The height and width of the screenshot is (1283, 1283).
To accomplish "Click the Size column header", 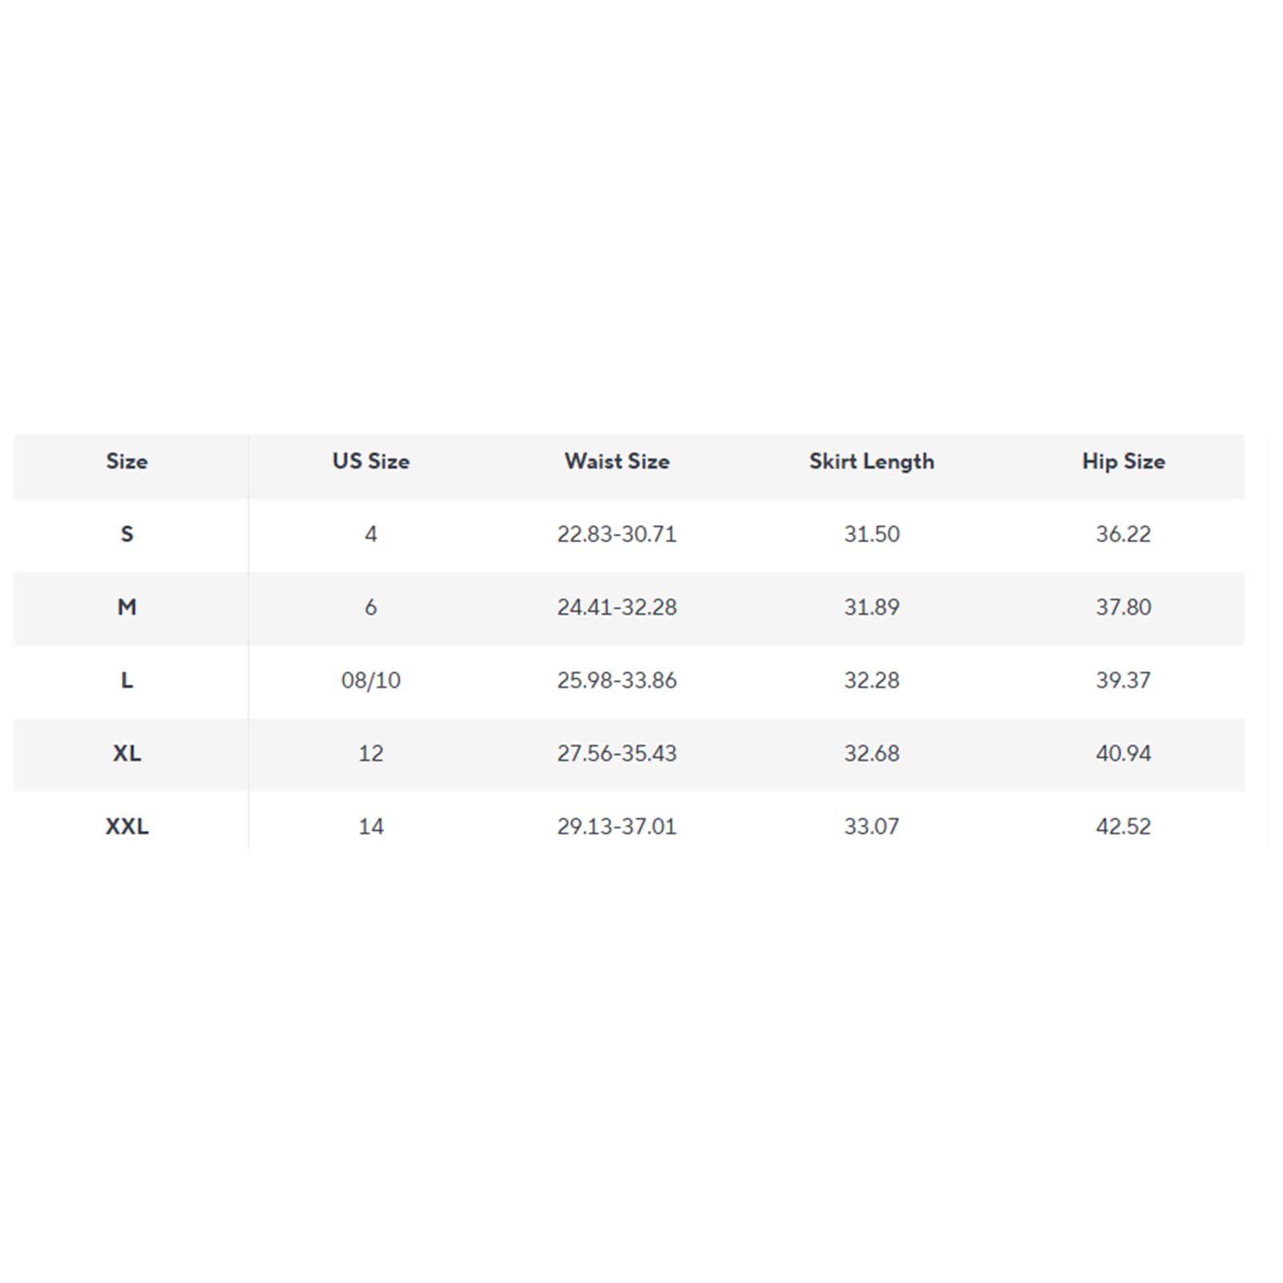I will tap(127, 461).
